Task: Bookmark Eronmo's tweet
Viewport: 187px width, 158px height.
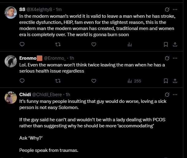Action: pos(166,81)
